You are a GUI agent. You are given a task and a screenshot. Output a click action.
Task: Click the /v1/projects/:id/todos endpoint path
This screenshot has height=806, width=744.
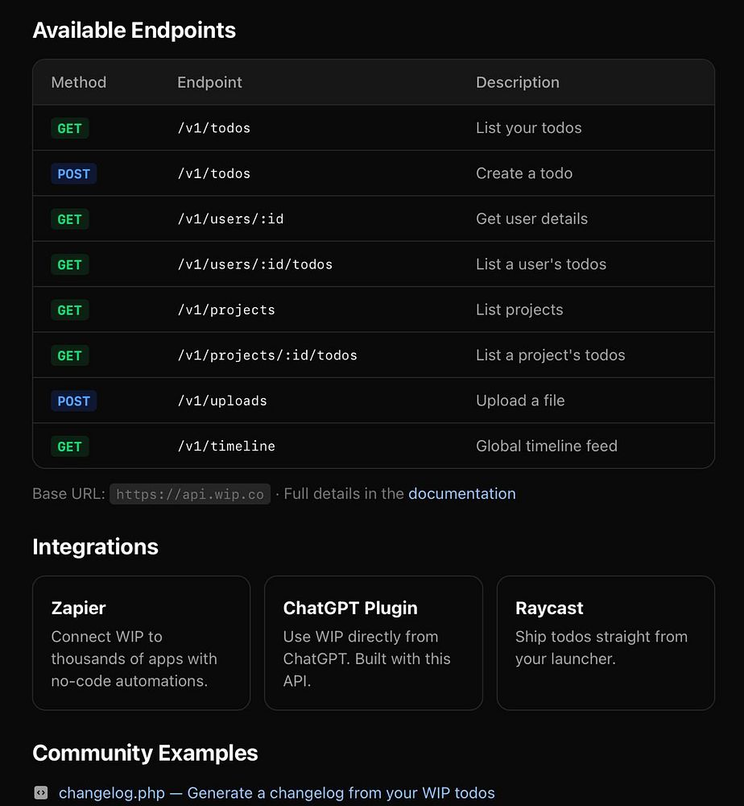[267, 355]
